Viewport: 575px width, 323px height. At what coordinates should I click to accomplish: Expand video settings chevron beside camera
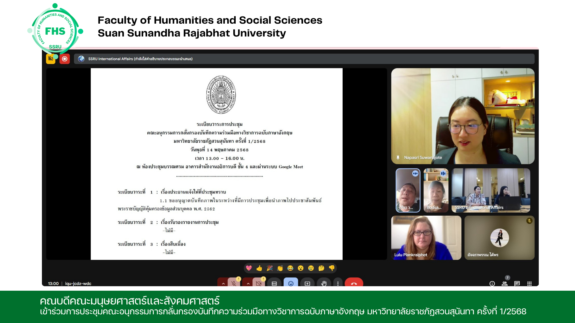click(x=248, y=283)
